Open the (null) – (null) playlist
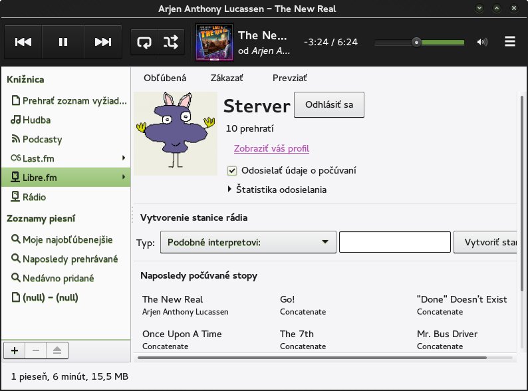The width and height of the screenshot is (528, 391). [66, 297]
